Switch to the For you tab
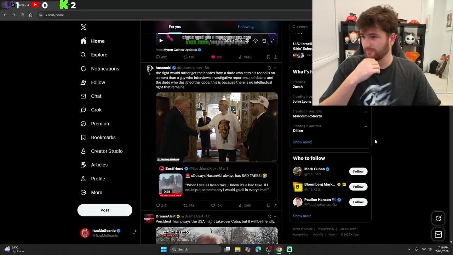 point(175,27)
